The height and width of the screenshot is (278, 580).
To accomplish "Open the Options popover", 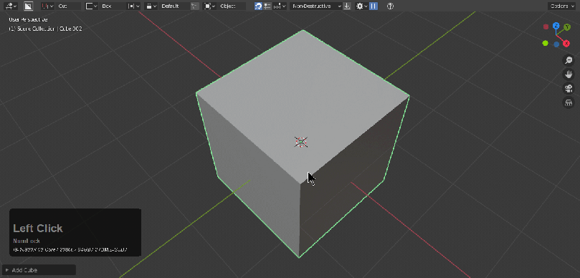I will tap(561, 6).
